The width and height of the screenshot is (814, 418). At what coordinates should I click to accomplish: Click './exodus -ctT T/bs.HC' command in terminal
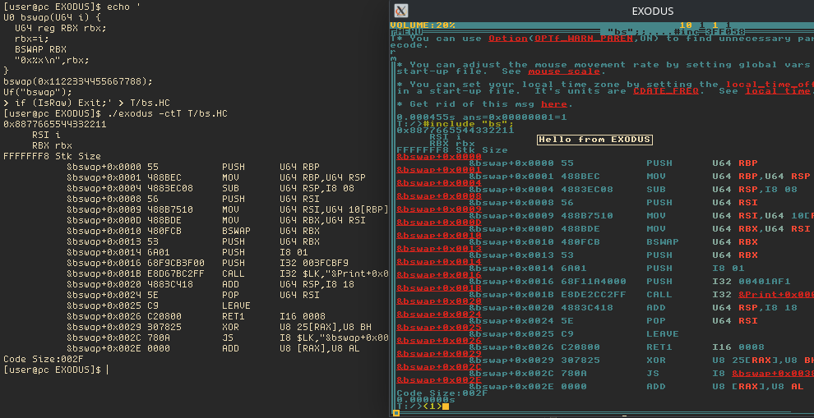167,113
